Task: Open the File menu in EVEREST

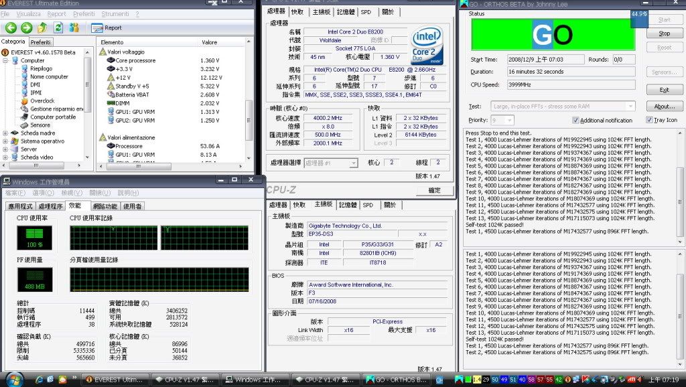Action: point(5,14)
